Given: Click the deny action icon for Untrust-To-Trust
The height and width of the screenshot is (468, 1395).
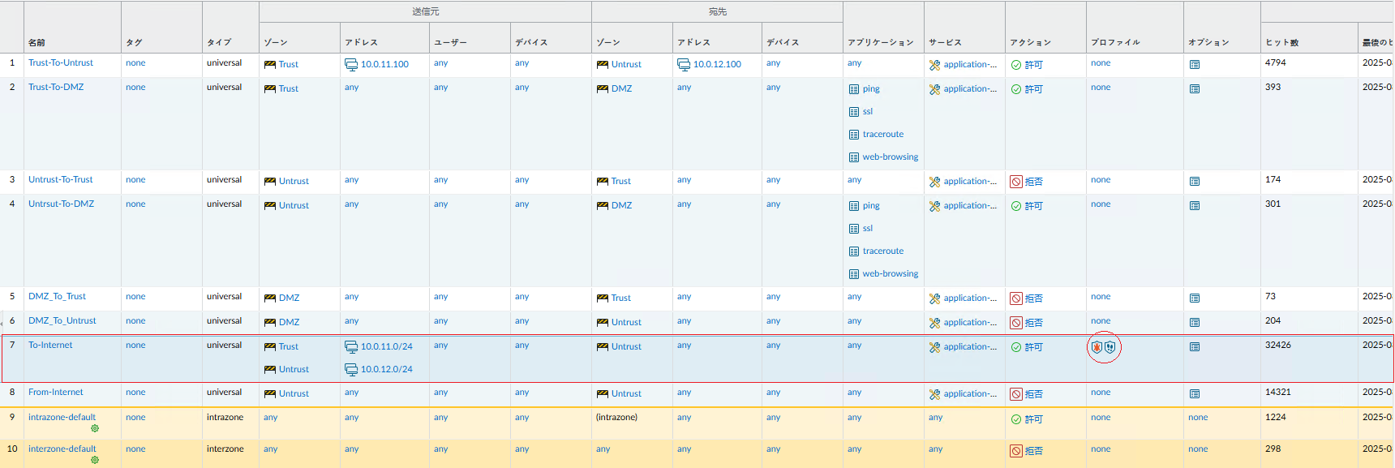Looking at the screenshot, I should coord(1016,182).
